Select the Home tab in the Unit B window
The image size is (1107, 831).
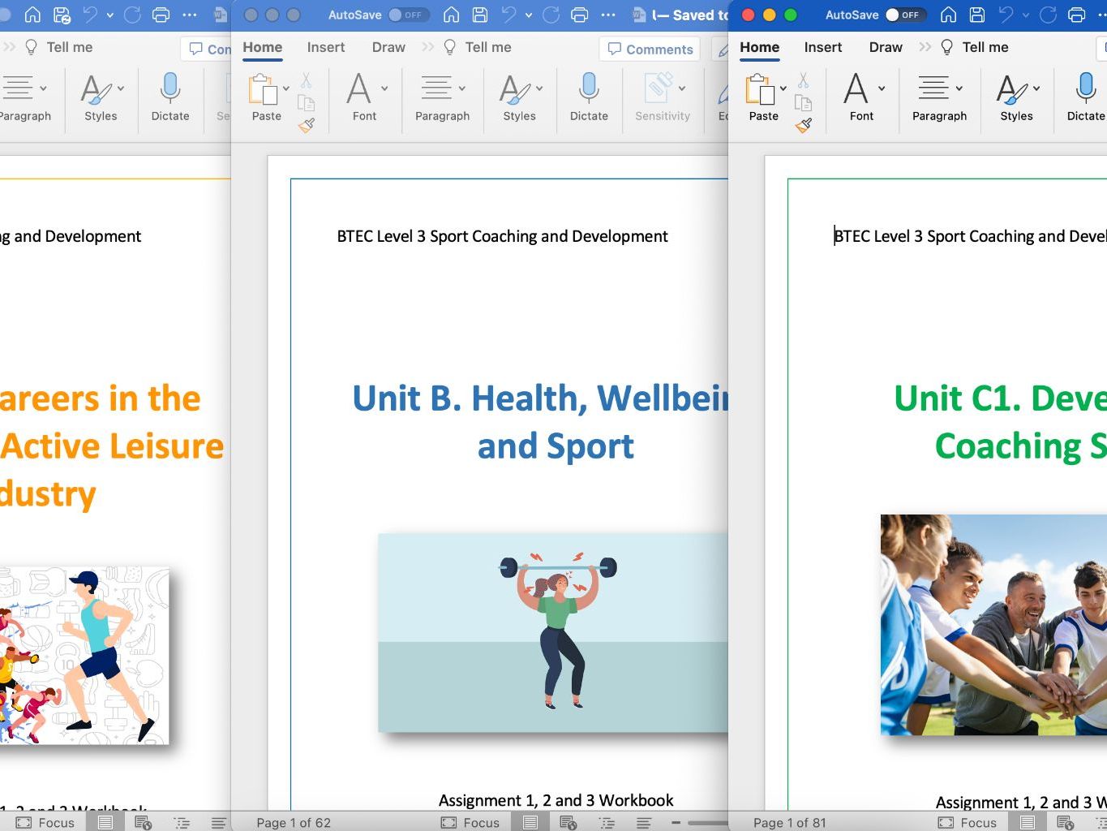pos(263,47)
